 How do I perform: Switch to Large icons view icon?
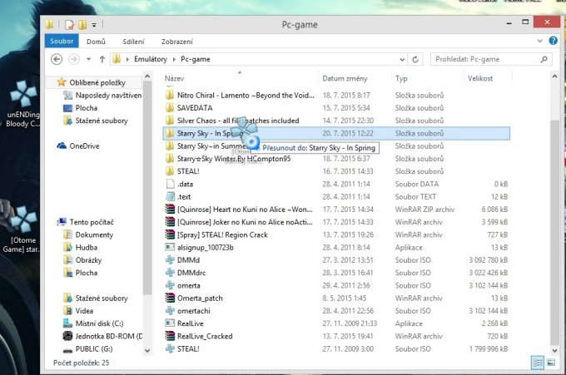[x=551, y=363]
